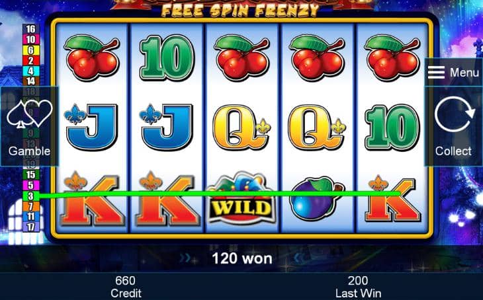
Task: Click the Gamble label text
Action: click(30, 151)
